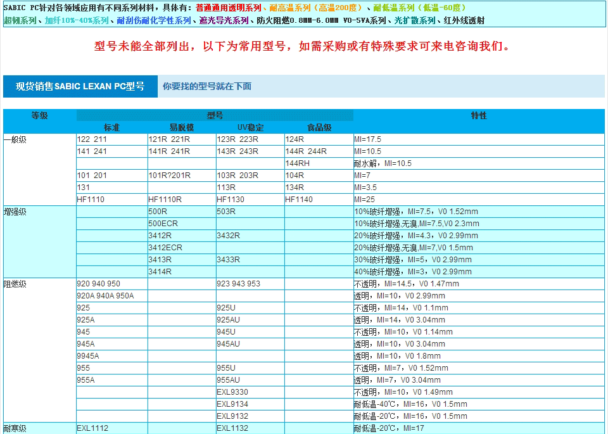This screenshot has height=434, width=608.
Task: Click the 144RH food-grade model cell
Action: click(x=298, y=163)
